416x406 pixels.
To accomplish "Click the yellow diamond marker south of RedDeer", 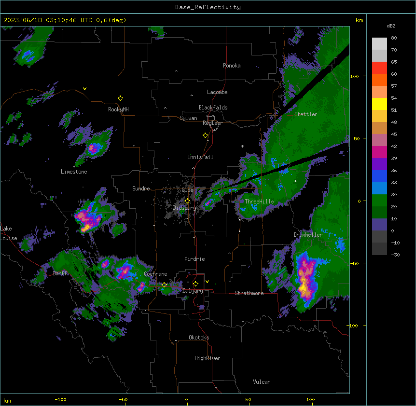I will 205,135.
